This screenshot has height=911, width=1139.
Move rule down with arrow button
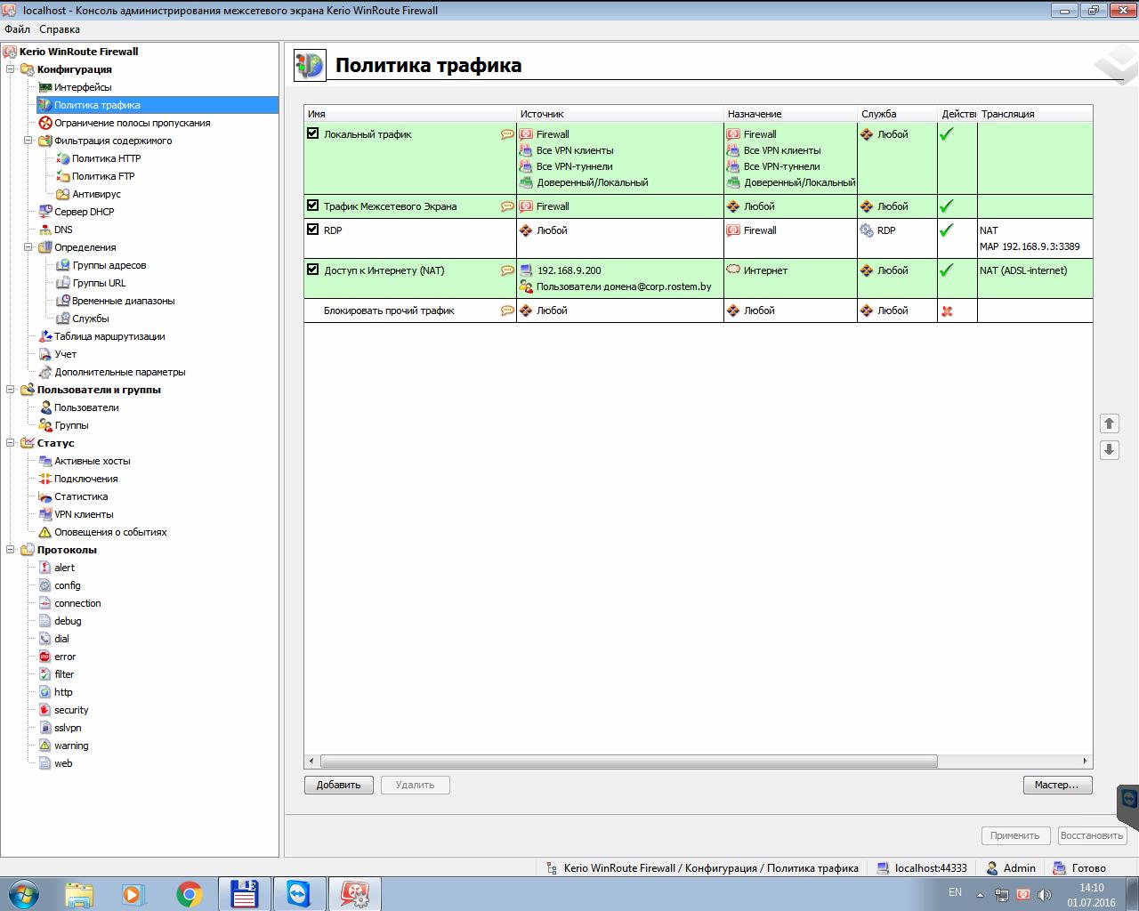[x=1109, y=449]
